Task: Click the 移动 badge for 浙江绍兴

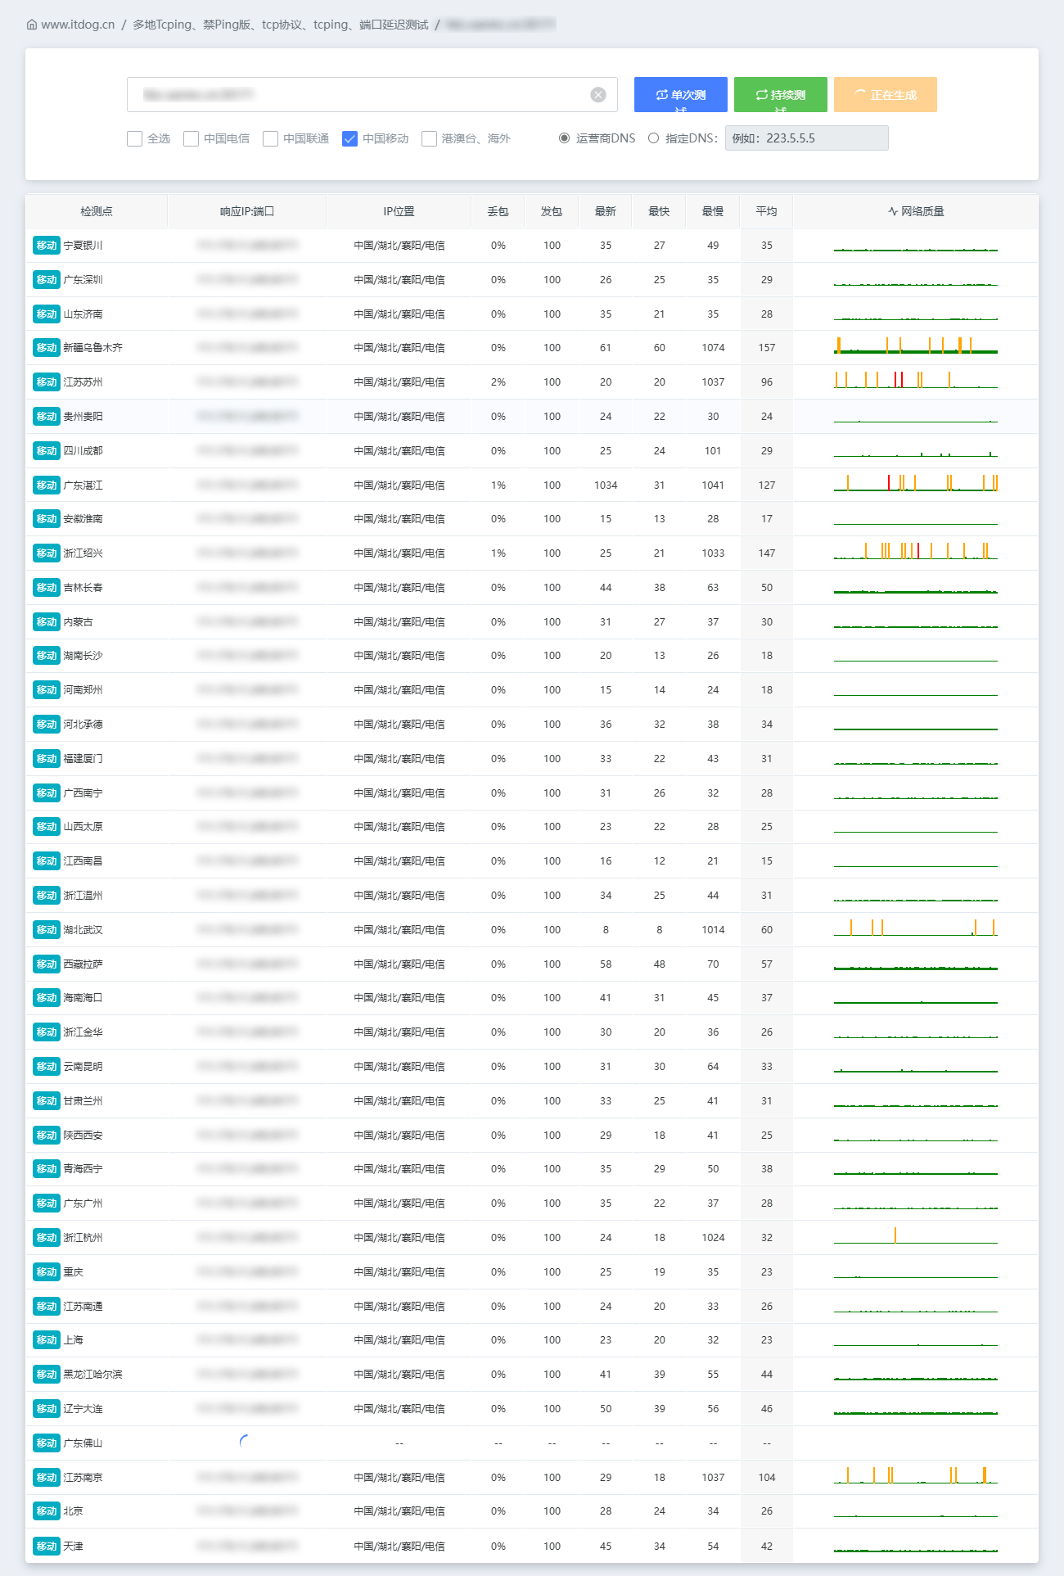Action: [x=47, y=553]
